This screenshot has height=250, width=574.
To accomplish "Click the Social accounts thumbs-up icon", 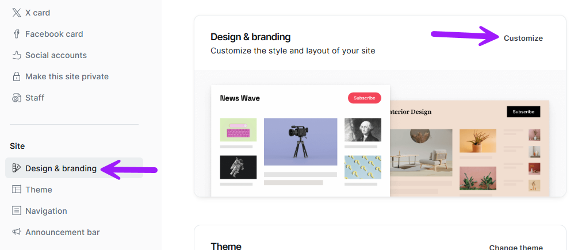I will tap(17, 55).
